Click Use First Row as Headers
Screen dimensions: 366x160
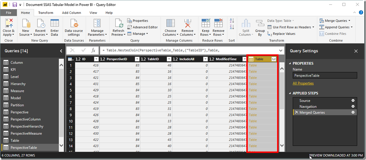click(x=291, y=27)
